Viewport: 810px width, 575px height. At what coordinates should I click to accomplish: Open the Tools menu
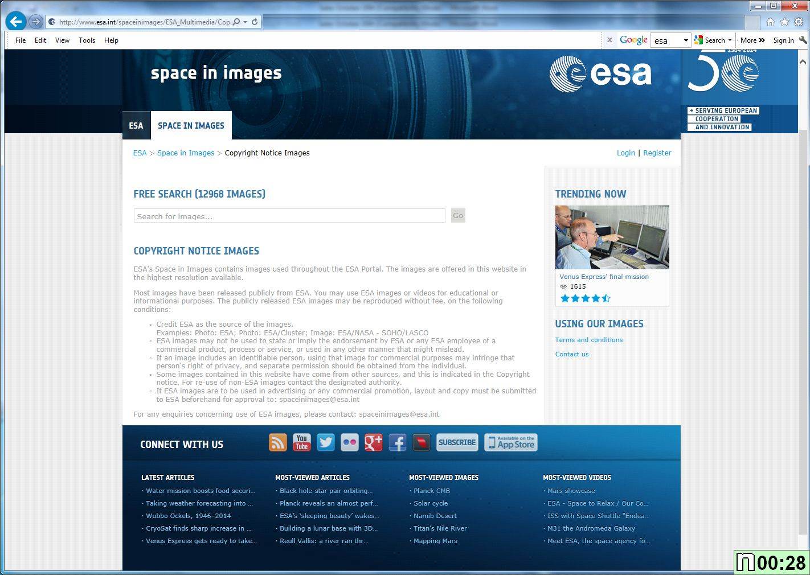click(87, 40)
